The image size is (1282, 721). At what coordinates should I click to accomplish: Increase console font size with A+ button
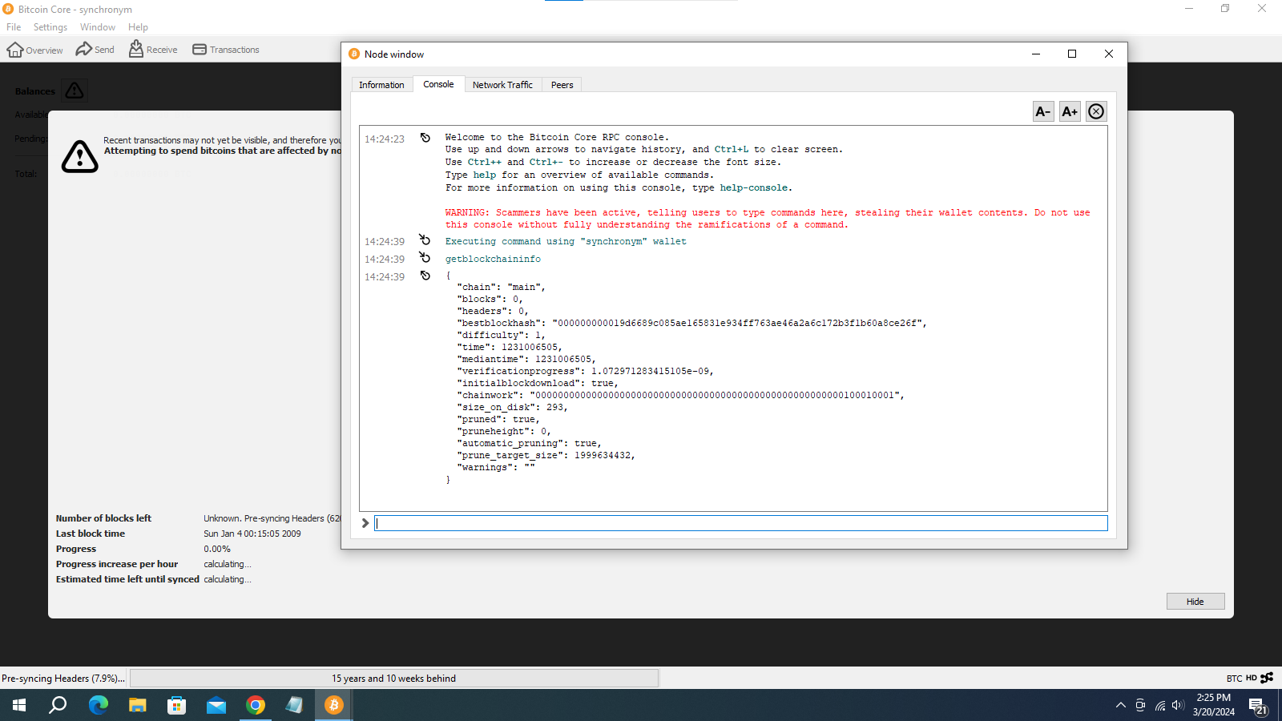point(1070,111)
